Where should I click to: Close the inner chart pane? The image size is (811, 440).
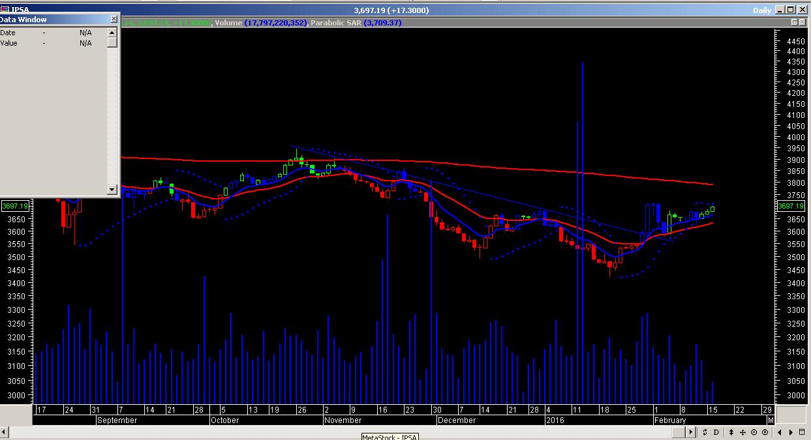pos(803,22)
